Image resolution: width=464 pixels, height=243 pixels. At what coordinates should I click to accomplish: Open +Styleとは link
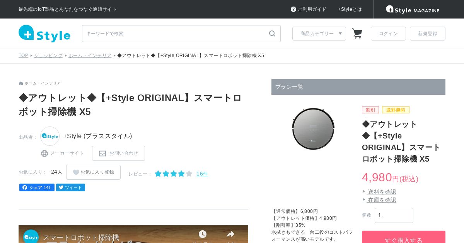tap(350, 9)
